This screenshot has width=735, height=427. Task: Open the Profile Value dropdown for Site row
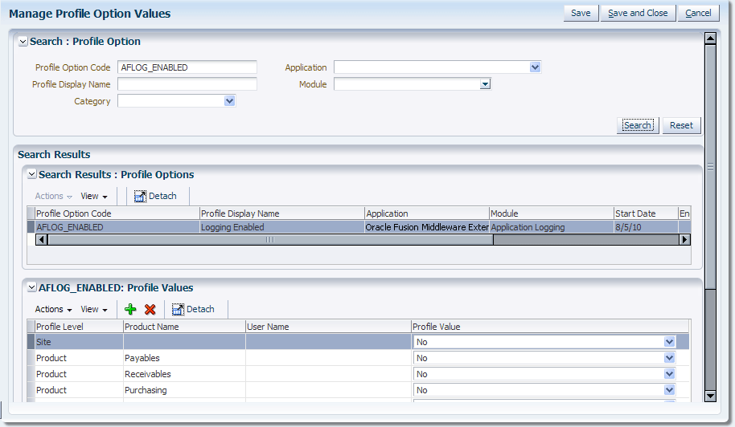pyautogui.click(x=669, y=342)
